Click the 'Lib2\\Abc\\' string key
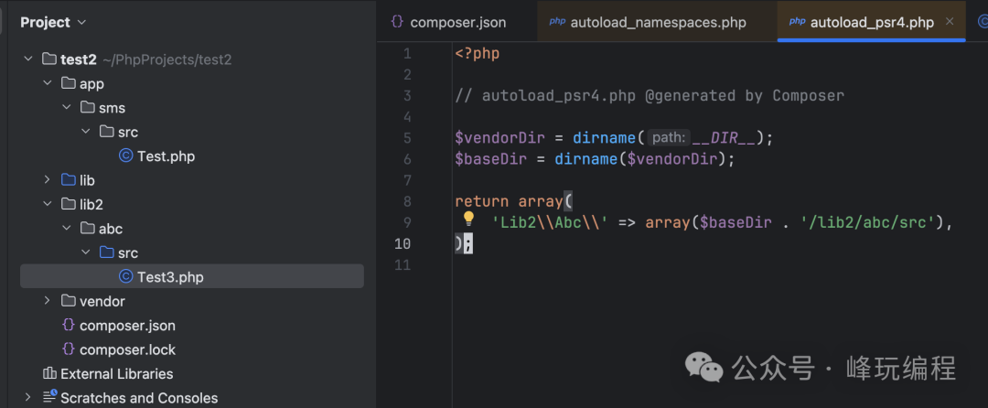This screenshot has height=408, width=988. click(x=549, y=222)
